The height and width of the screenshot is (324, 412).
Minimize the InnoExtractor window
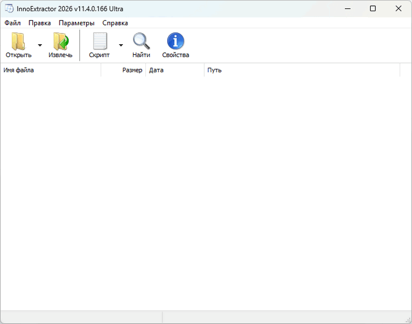tap(348, 9)
